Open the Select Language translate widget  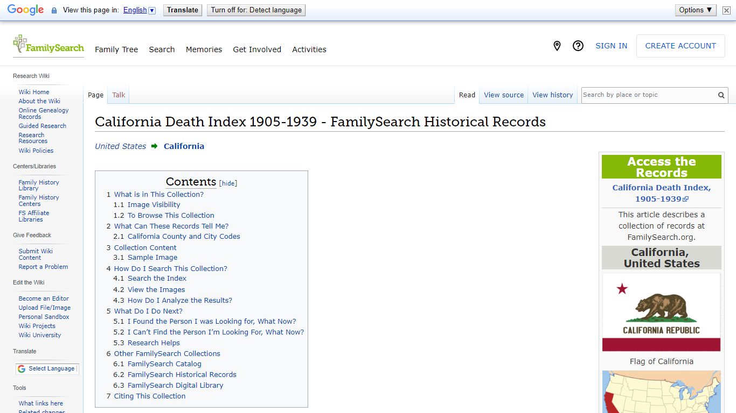click(x=47, y=369)
